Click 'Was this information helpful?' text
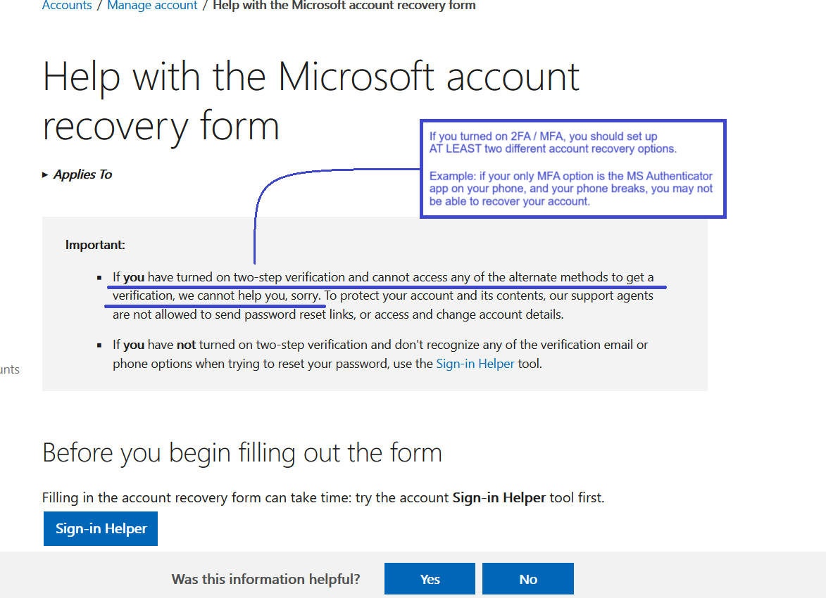826x598 pixels. [266, 579]
